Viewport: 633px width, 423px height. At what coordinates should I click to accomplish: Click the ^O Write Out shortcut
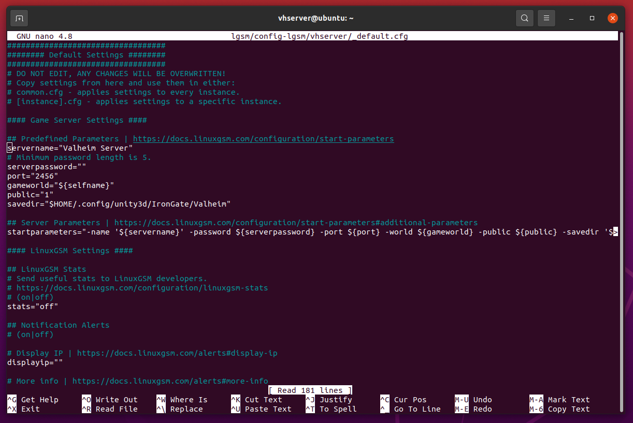[x=110, y=400]
